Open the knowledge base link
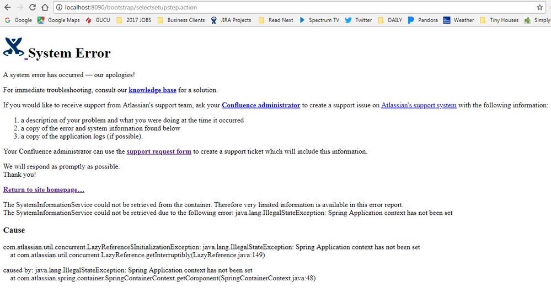The width and height of the screenshot is (551, 288). pyautogui.click(x=153, y=90)
